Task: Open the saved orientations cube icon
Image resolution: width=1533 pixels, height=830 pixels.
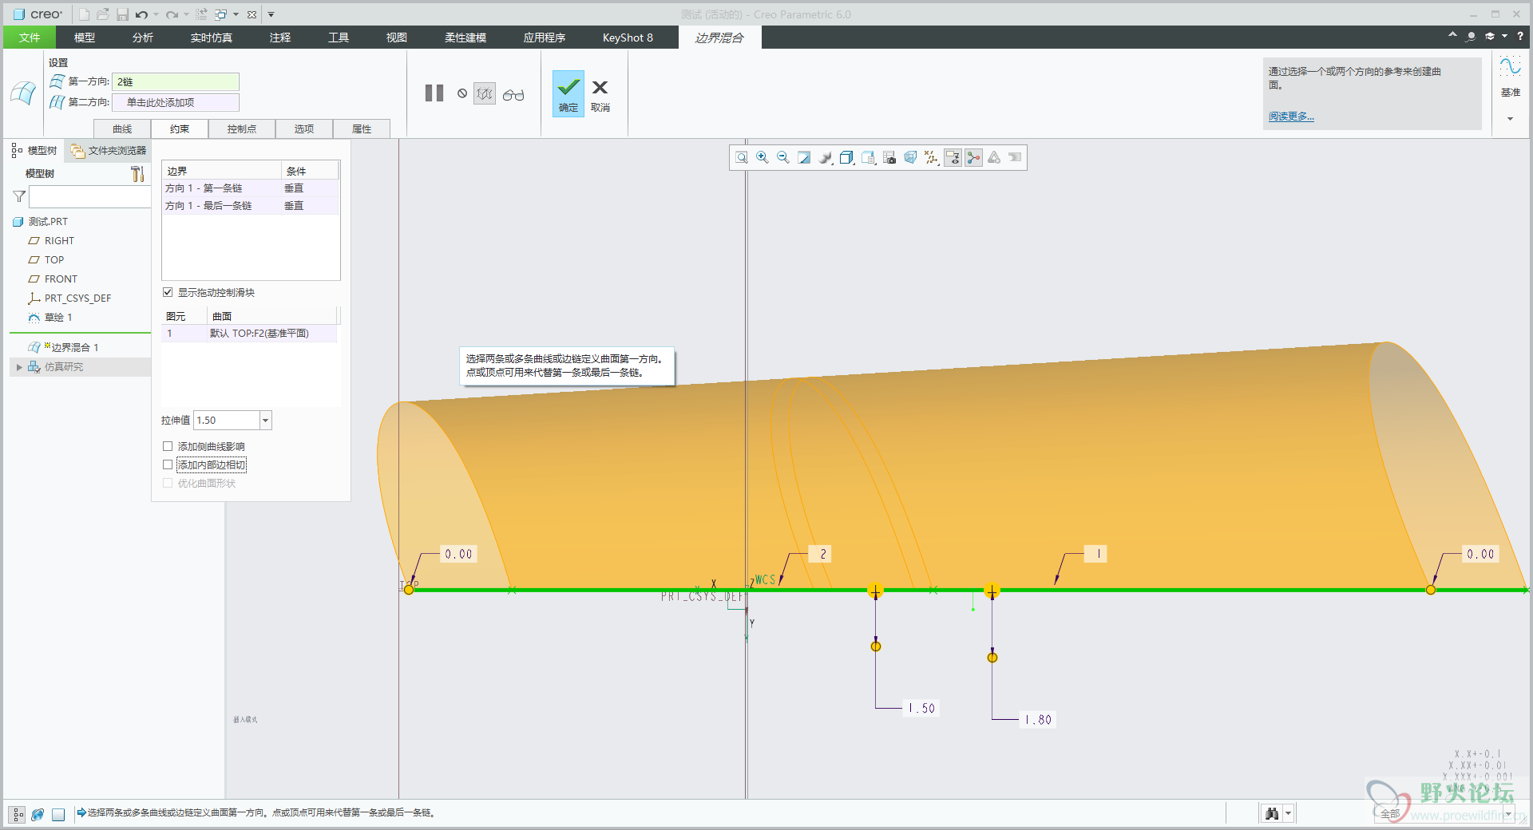Action: tap(847, 158)
